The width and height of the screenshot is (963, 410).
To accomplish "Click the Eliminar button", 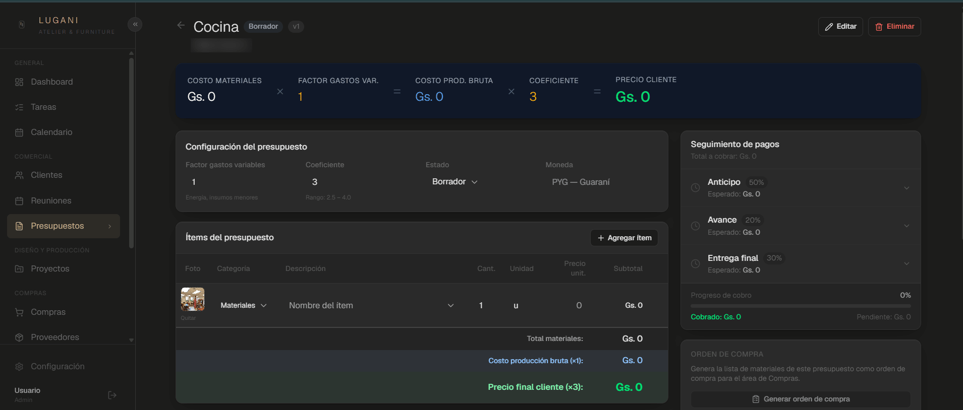I will 894,27.
